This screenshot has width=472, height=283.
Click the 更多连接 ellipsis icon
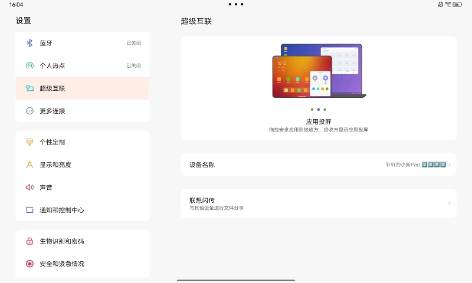point(29,111)
